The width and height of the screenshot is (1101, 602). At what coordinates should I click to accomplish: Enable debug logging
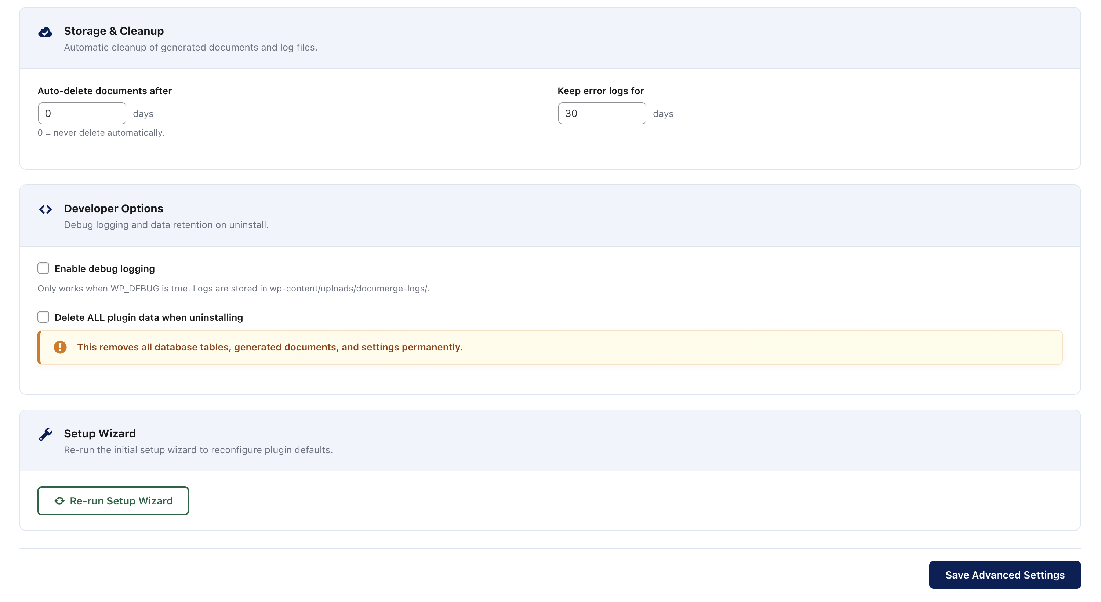point(43,268)
